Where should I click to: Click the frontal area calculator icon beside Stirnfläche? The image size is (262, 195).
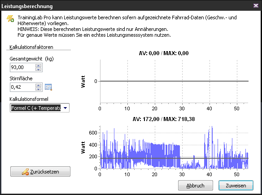coord(48,87)
